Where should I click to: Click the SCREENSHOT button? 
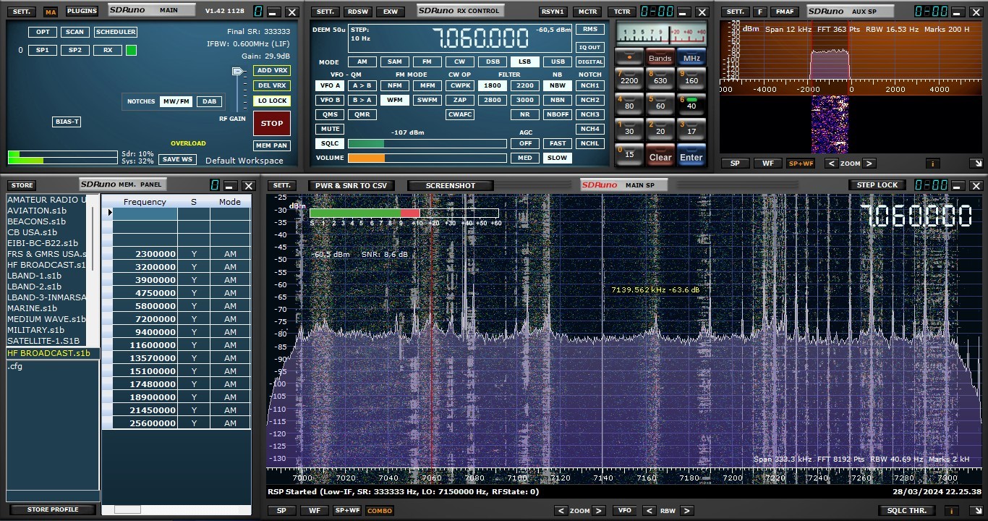tap(450, 185)
